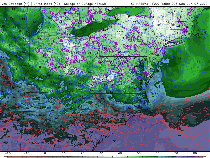Click the '55' value over Lake Michigan

click(x=35, y=22)
